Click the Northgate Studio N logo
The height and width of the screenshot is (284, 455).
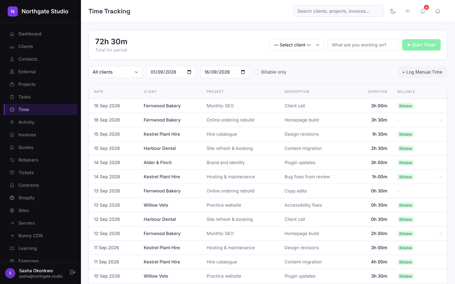click(x=13, y=11)
